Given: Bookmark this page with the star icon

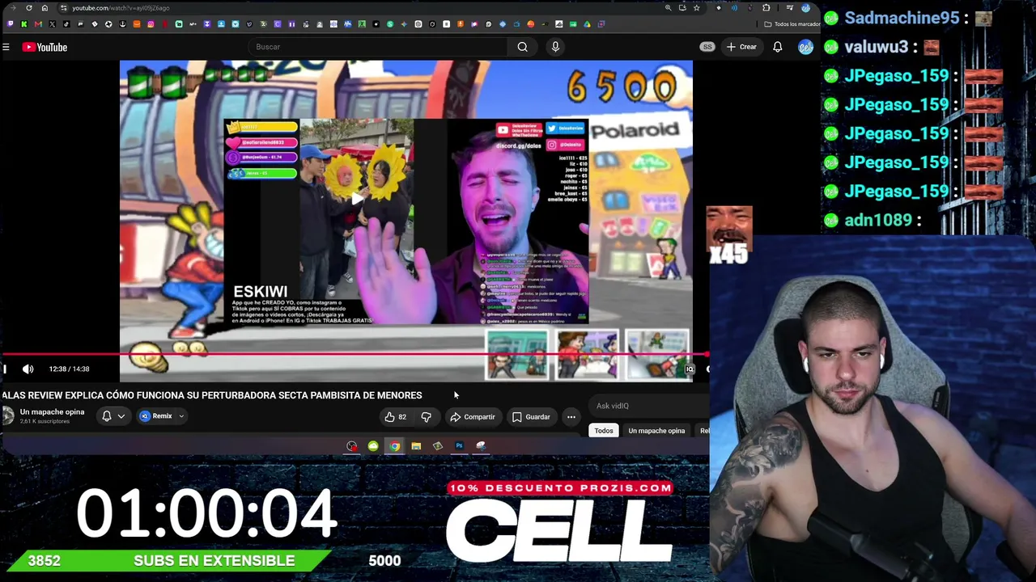Looking at the screenshot, I should pos(697,8).
